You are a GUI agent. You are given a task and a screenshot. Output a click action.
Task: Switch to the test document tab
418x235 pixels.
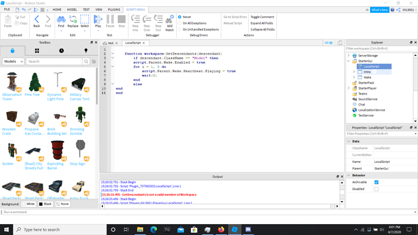click(110, 43)
